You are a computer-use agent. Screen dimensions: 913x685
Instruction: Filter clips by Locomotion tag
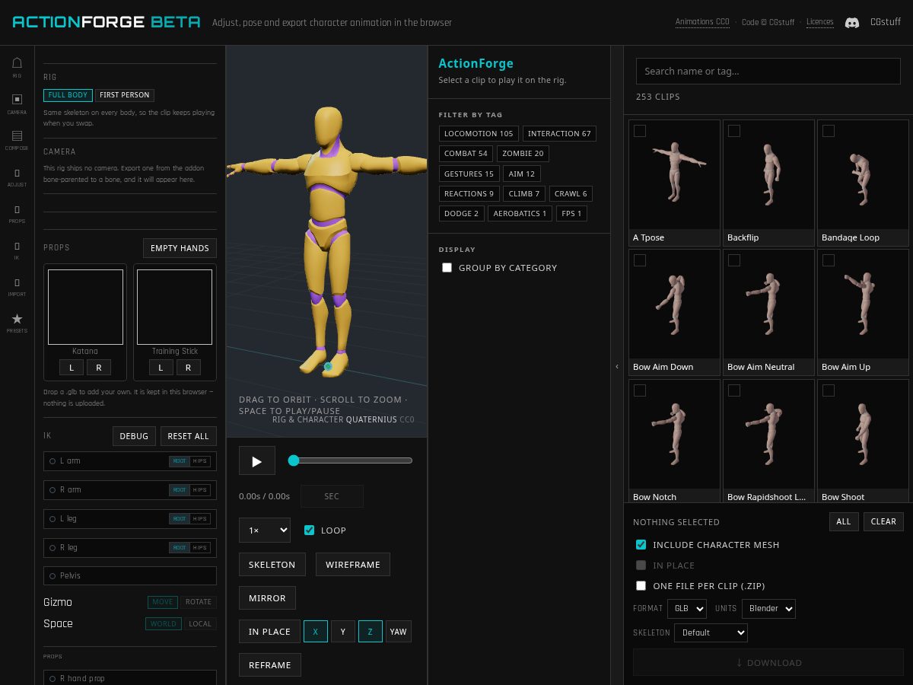point(479,133)
